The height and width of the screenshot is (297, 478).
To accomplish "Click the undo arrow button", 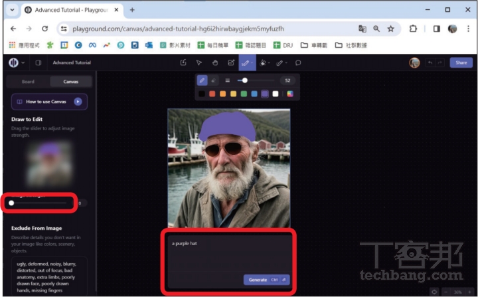I will [430, 62].
